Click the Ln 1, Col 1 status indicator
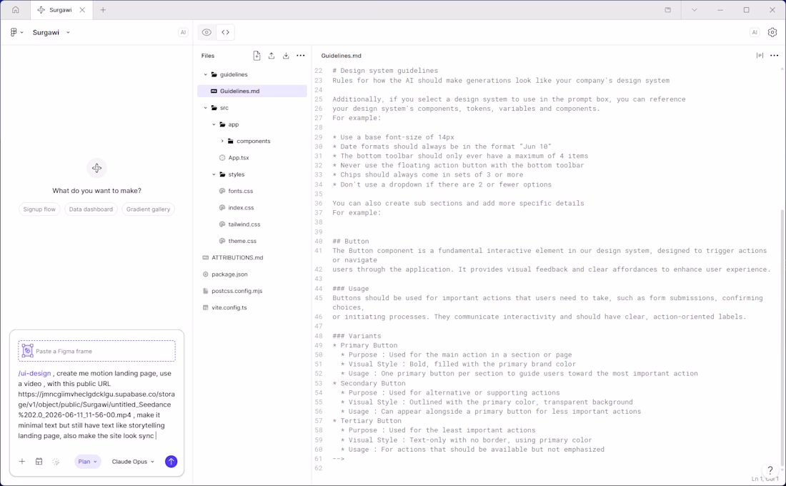Screen dimensions: 786x486 [765, 479]
